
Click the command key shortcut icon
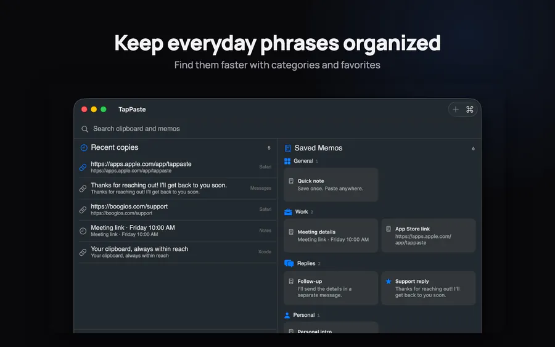(x=470, y=109)
